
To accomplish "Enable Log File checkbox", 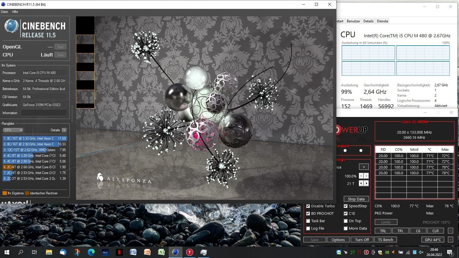I will (308, 228).
